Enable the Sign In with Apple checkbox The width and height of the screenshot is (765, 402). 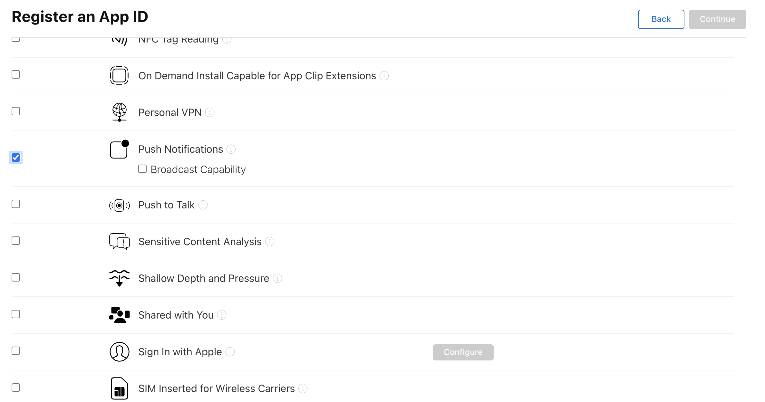16,351
